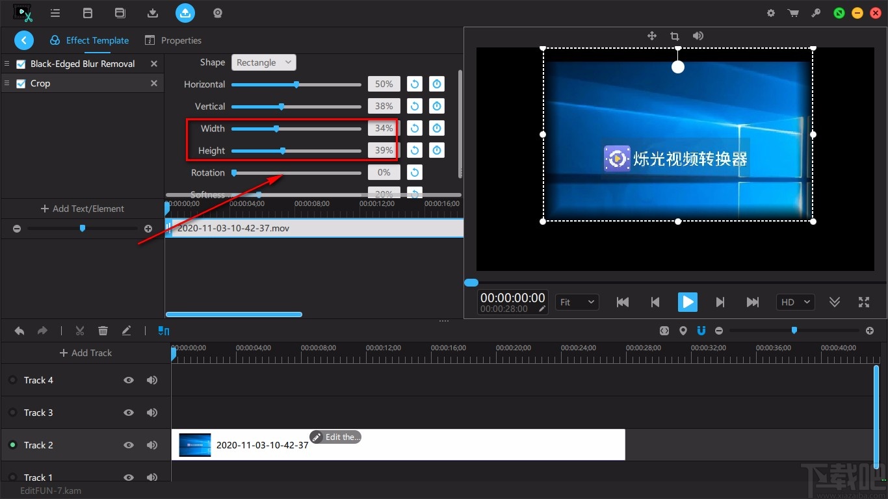Click the crop icon above the preview
The image size is (888, 499).
[x=674, y=36]
